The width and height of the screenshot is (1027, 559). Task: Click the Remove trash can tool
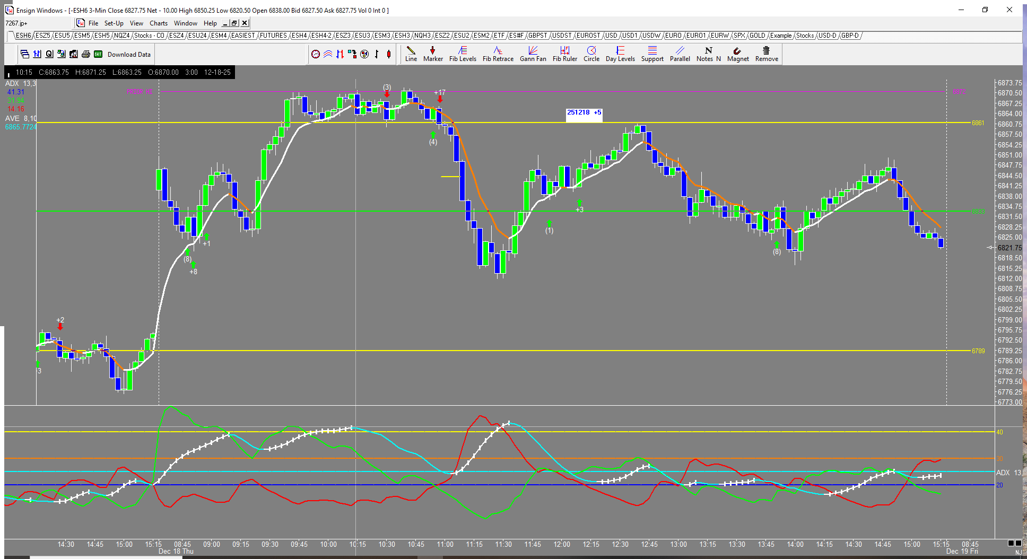click(767, 54)
